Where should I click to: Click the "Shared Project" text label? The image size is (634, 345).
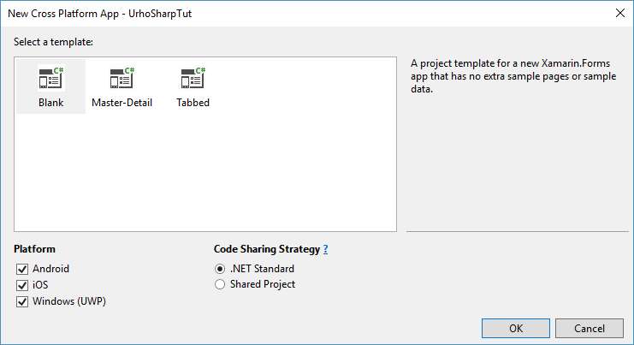(263, 284)
